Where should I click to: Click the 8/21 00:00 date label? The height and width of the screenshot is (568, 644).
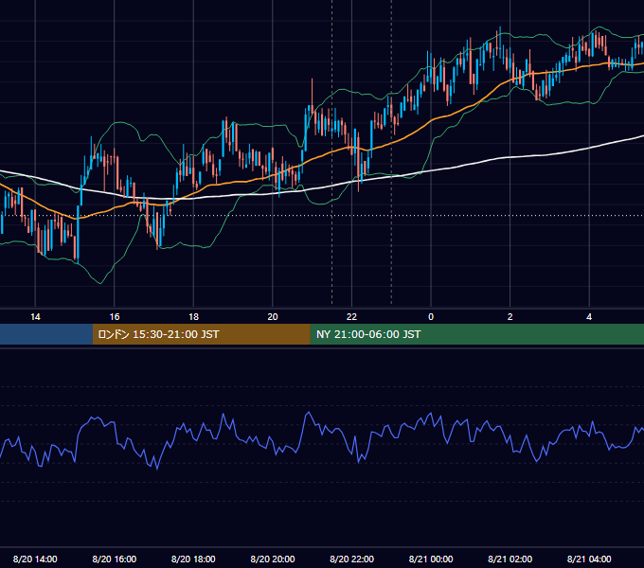pos(431,559)
